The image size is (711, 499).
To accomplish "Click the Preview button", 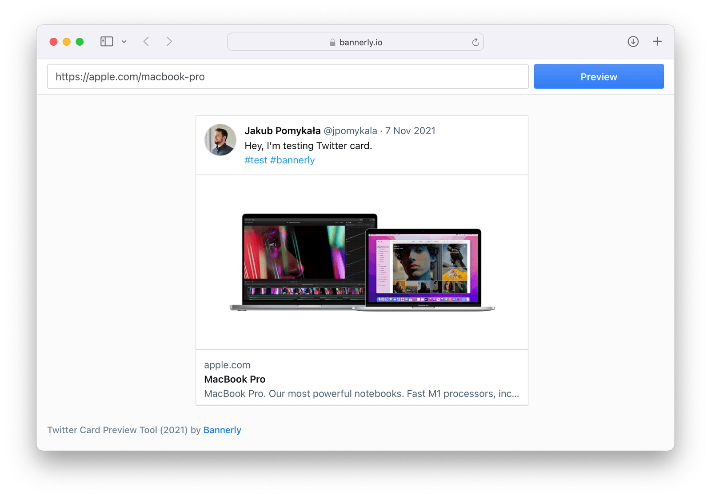I will [x=599, y=76].
